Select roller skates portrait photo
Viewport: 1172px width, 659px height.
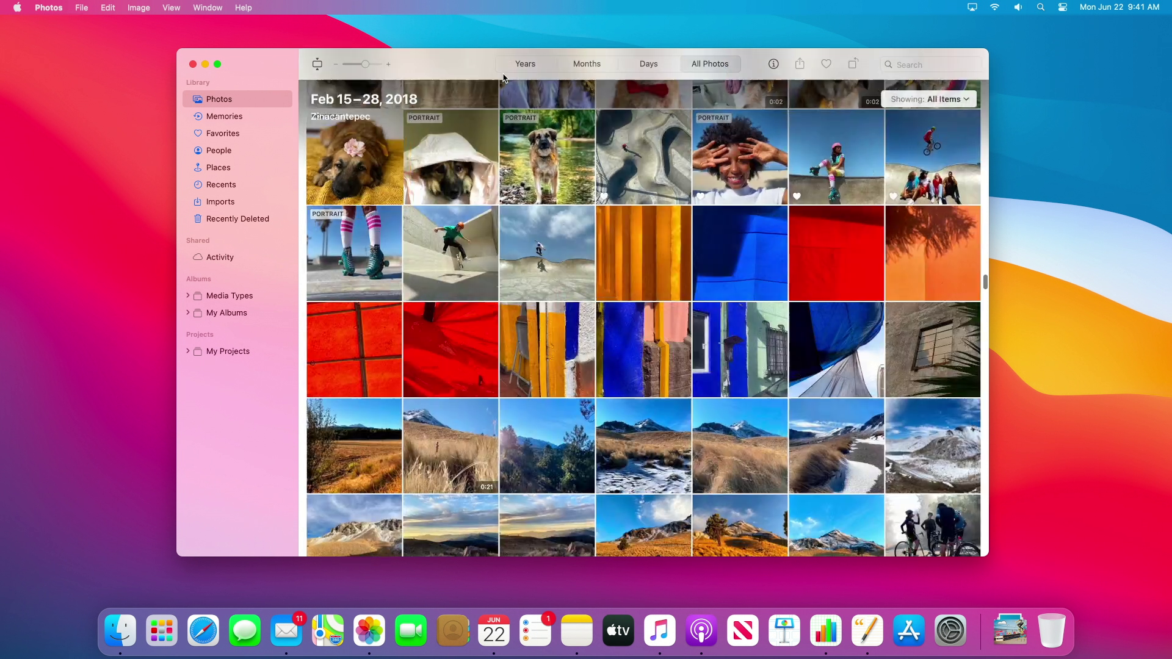354,253
